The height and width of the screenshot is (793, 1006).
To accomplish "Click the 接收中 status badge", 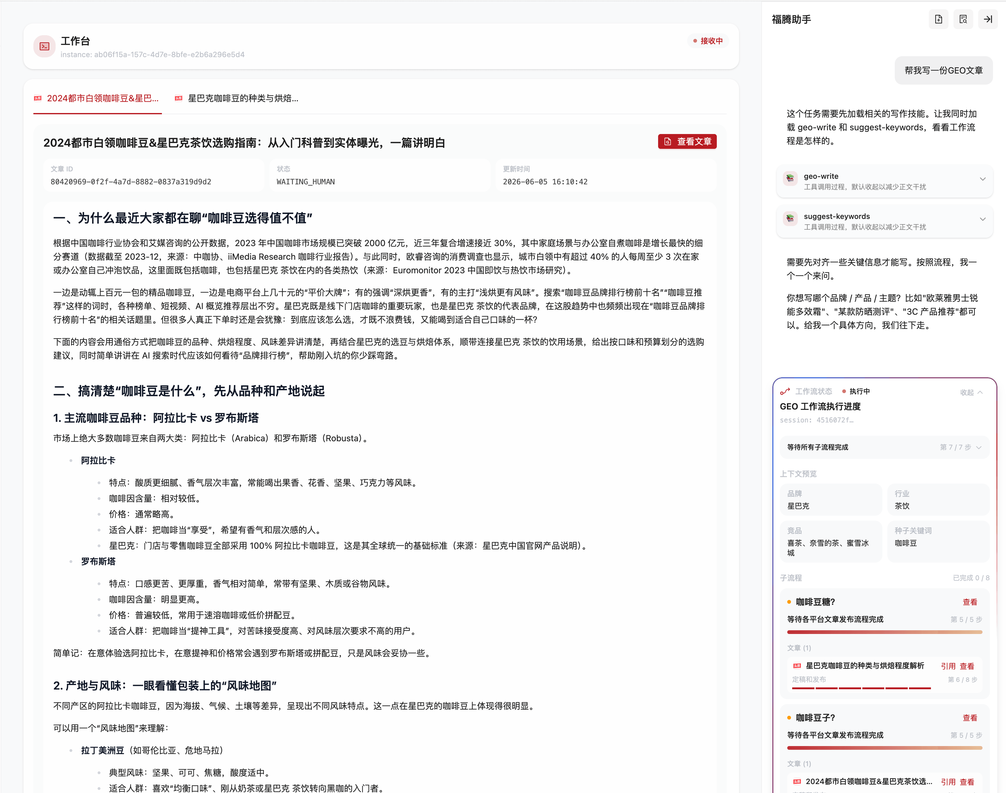I will click(708, 41).
